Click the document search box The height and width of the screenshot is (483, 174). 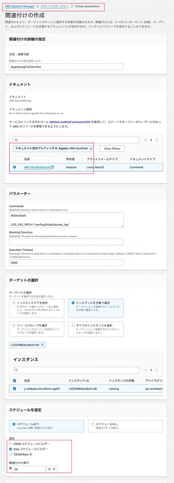pos(76,140)
